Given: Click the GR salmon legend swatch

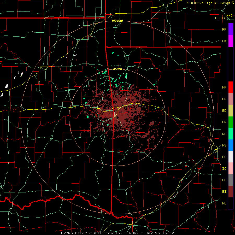Looking at the screenshot, I should click(x=231, y=99).
